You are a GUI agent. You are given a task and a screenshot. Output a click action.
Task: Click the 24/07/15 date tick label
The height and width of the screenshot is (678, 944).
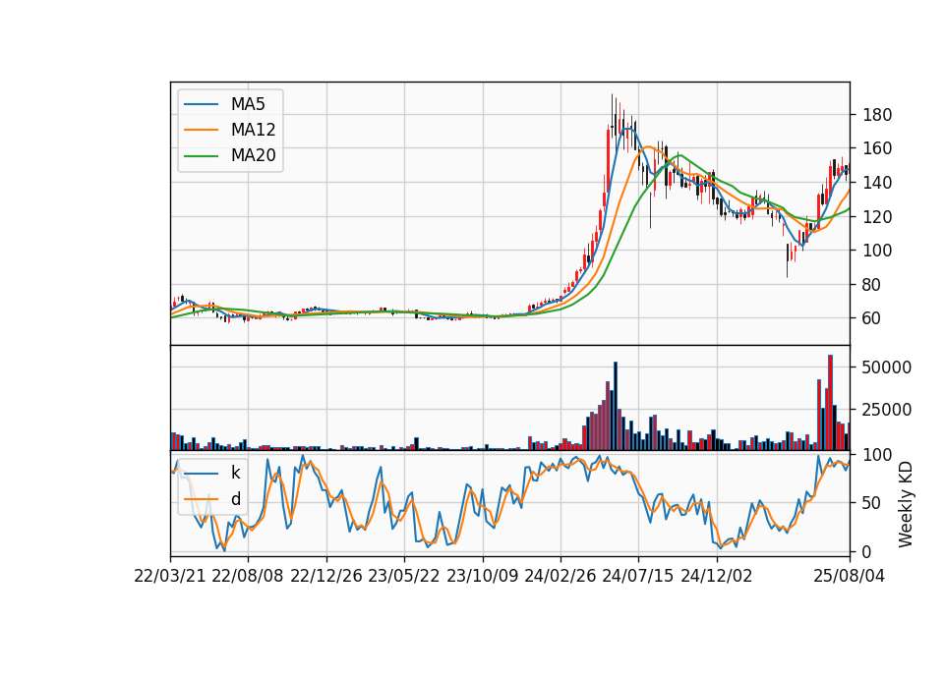[638, 576]
